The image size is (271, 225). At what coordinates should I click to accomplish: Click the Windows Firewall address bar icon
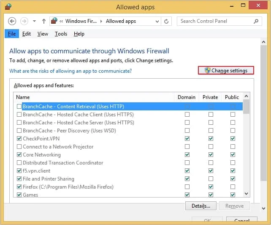coord(54,21)
